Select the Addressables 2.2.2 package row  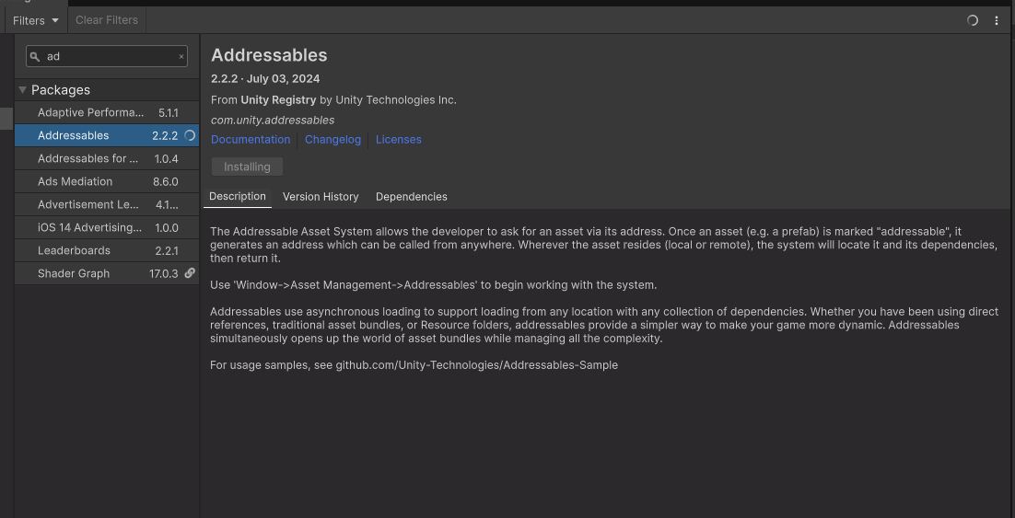pos(107,136)
